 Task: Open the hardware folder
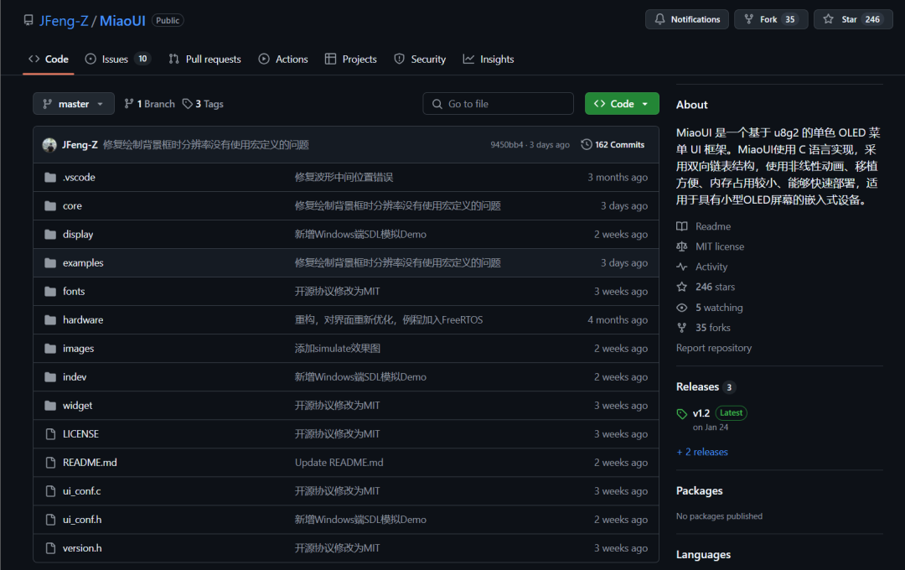pyautogui.click(x=83, y=320)
